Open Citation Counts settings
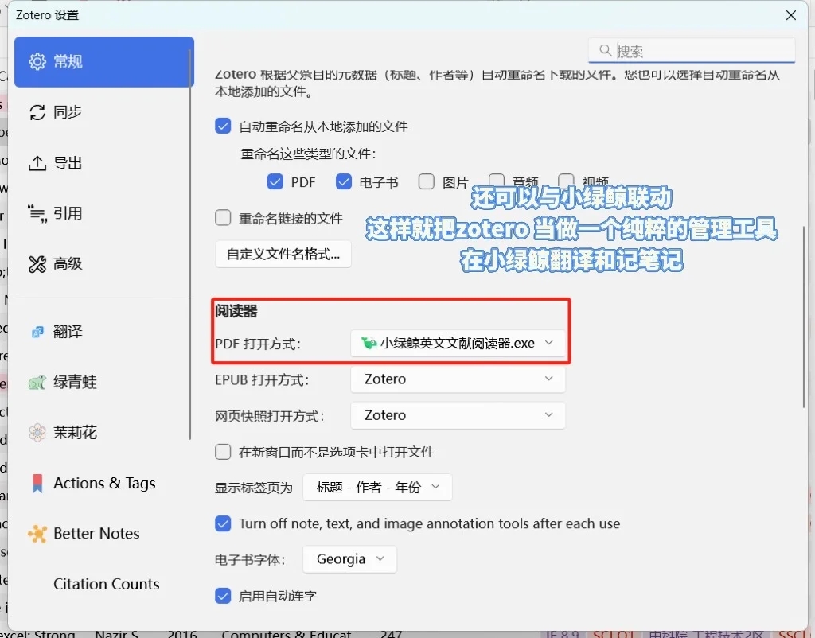 [106, 584]
